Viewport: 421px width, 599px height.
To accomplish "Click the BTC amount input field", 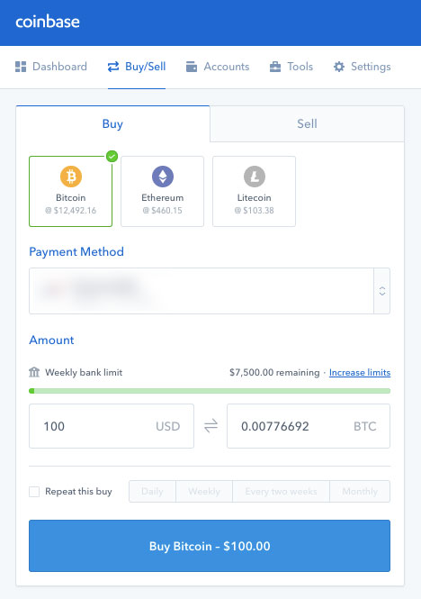I will pyautogui.click(x=309, y=426).
